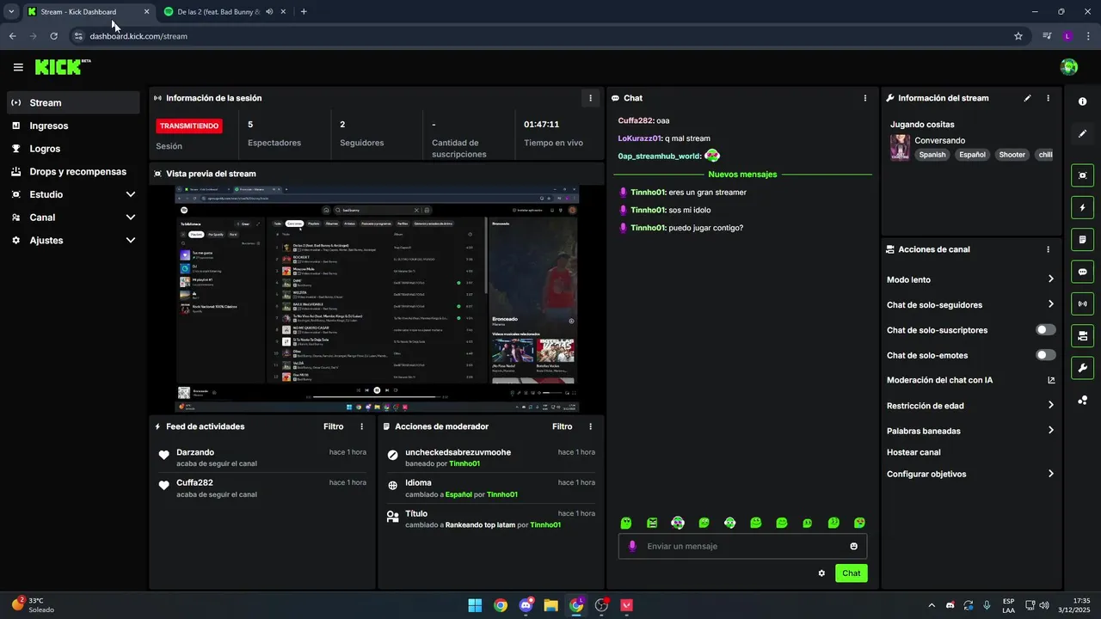
Task: Expand the Ajustes sidebar section
Action: point(72,241)
